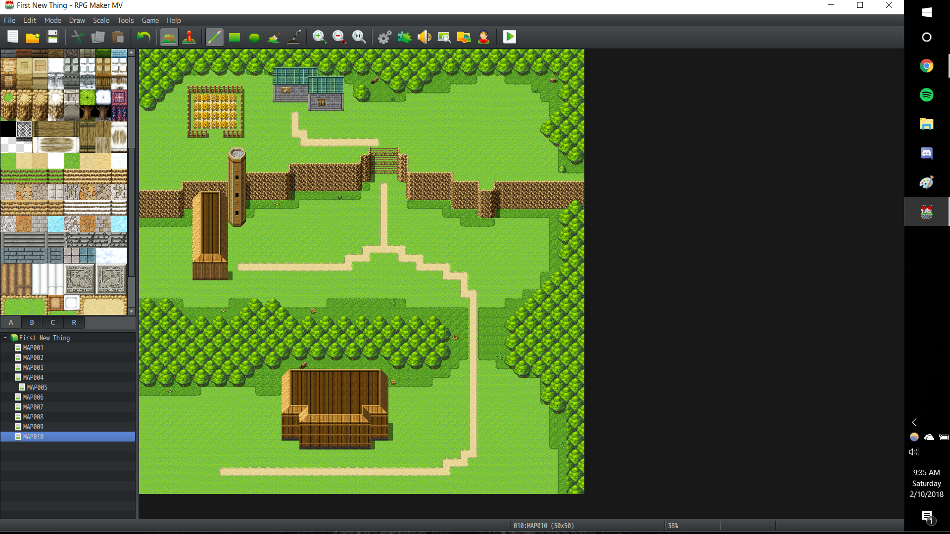Open the Game menu

(150, 20)
